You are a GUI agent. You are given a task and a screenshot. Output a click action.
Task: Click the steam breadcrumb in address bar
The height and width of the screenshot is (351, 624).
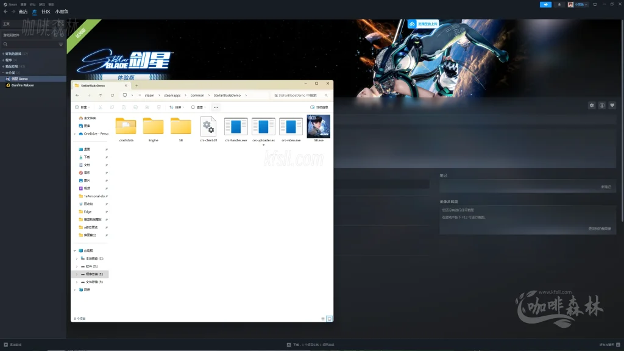149,96
